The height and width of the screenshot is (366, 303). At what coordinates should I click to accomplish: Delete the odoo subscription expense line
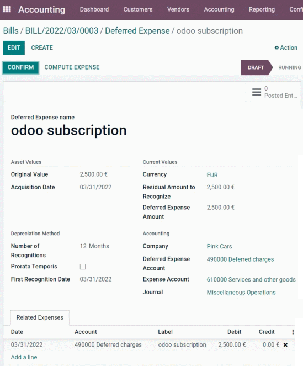tap(285, 345)
